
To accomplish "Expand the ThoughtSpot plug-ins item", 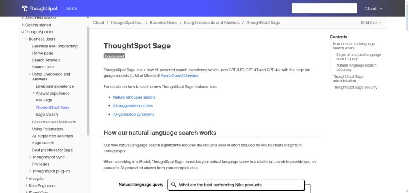I will pos(30,171).
